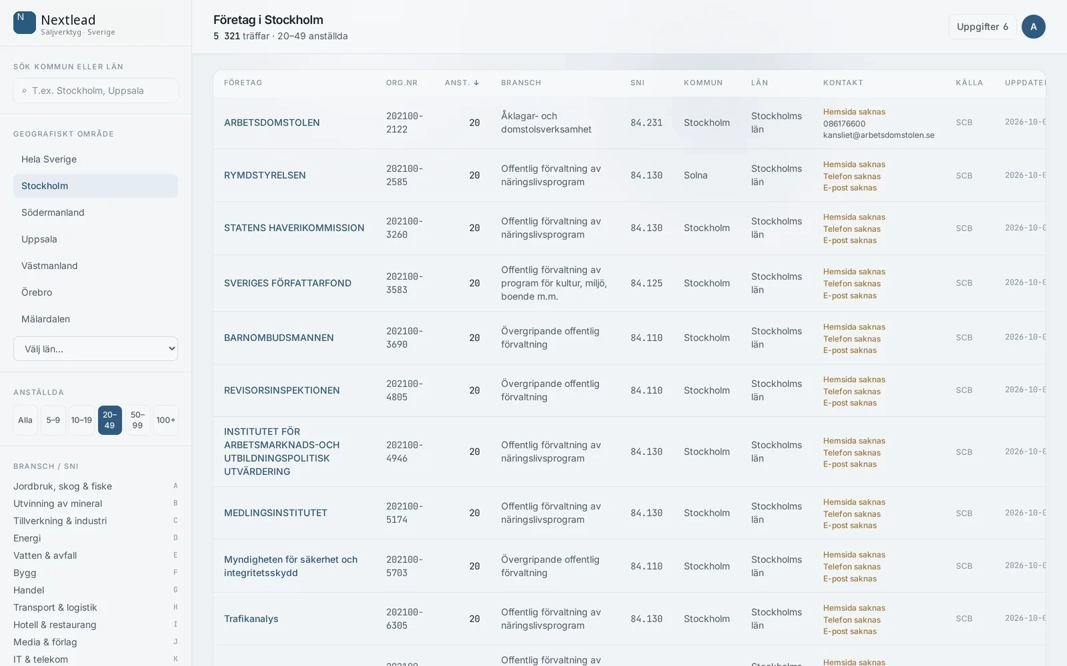Screen dimensions: 1067x666
Task: Sort by the ANST. column arrow
Action: tap(476, 83)
